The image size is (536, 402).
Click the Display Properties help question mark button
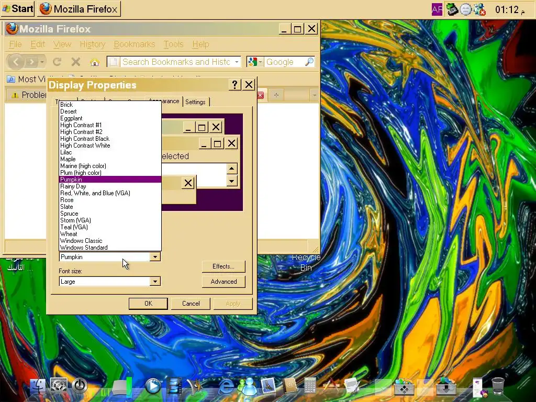point(234,85)
